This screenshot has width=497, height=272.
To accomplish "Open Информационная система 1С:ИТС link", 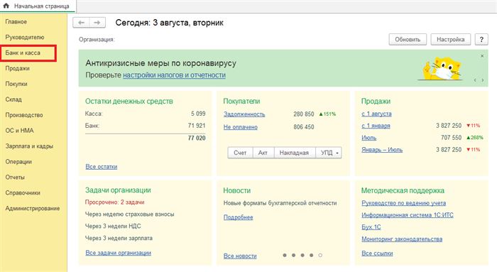I will point(408,215).
